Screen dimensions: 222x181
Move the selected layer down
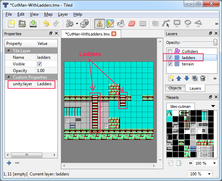(x=187, y=78)
